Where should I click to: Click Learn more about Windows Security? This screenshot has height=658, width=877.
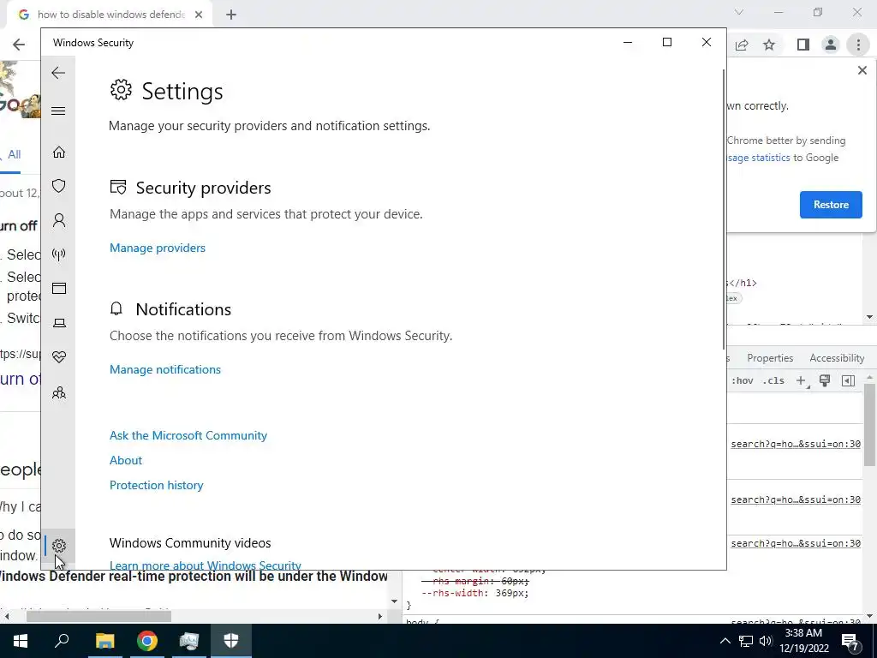(x=206, y=565)
